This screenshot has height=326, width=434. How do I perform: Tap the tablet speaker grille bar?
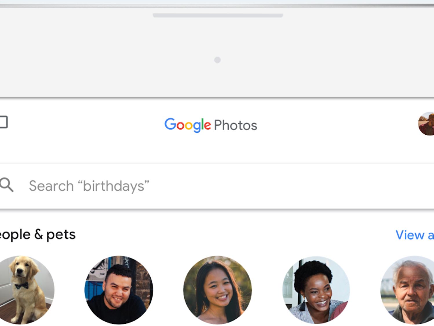pyautogui.click(x=218, y=15)
